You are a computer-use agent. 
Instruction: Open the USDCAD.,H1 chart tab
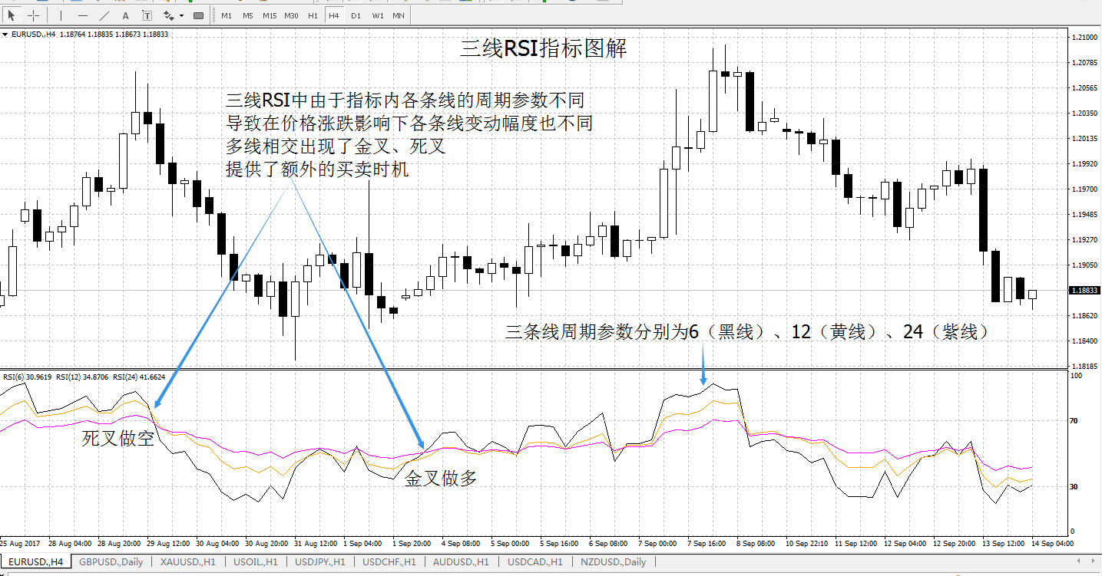click(534, 561)
